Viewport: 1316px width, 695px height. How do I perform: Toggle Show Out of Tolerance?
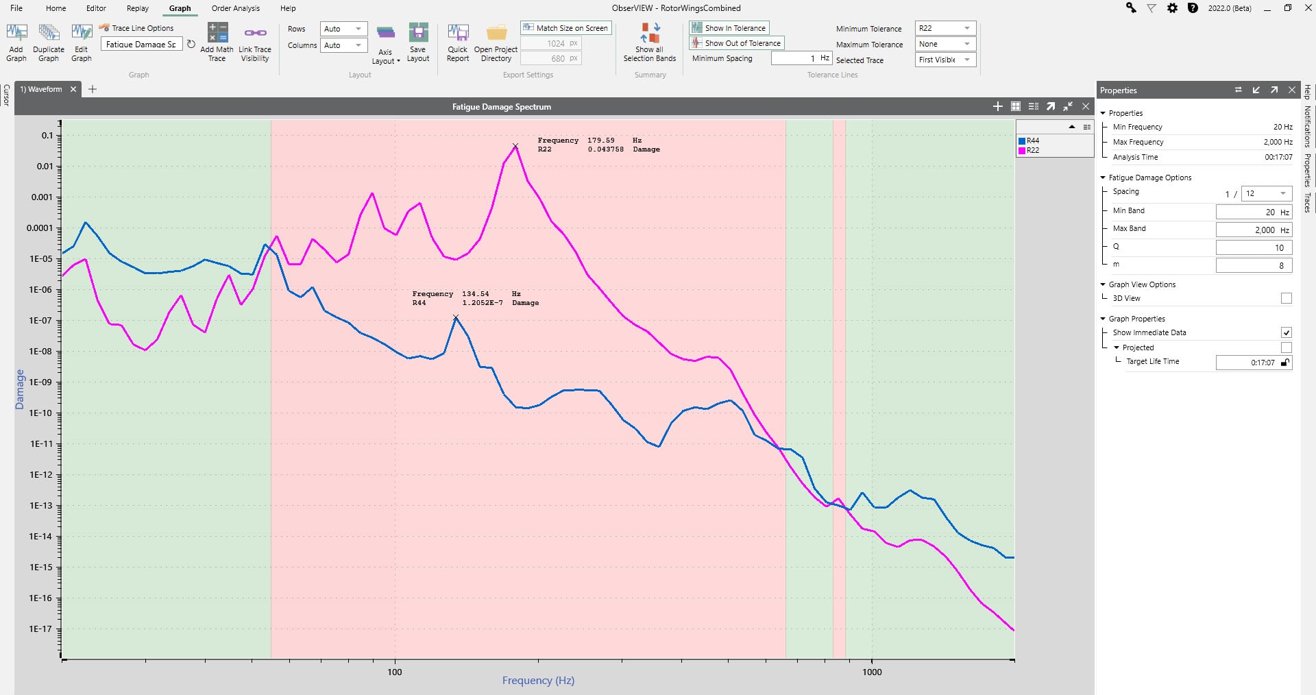(x=736, y=43)
